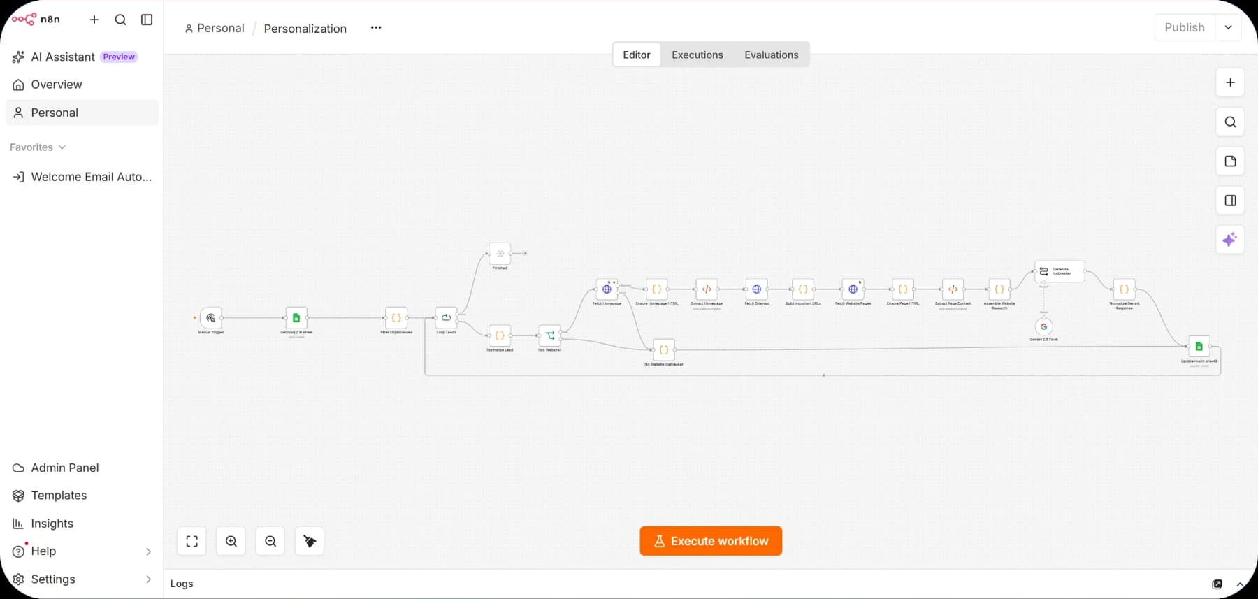
Task: Open the canvas node search
Action: 1230,122
